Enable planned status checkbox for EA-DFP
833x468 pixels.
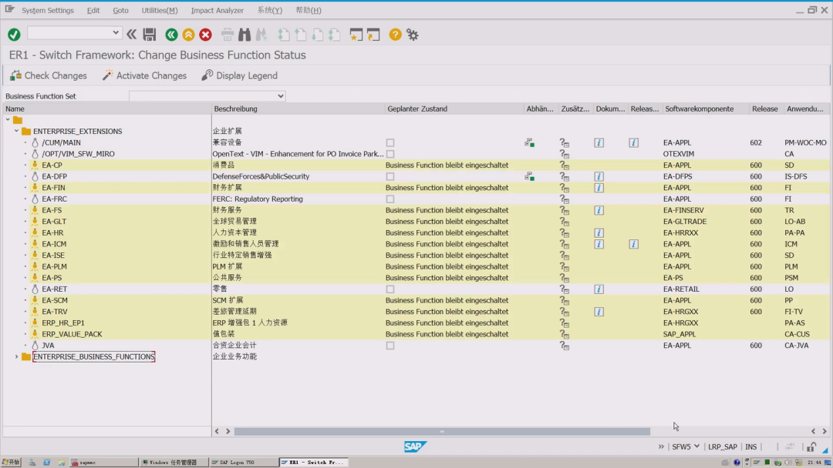click(390, 176)
